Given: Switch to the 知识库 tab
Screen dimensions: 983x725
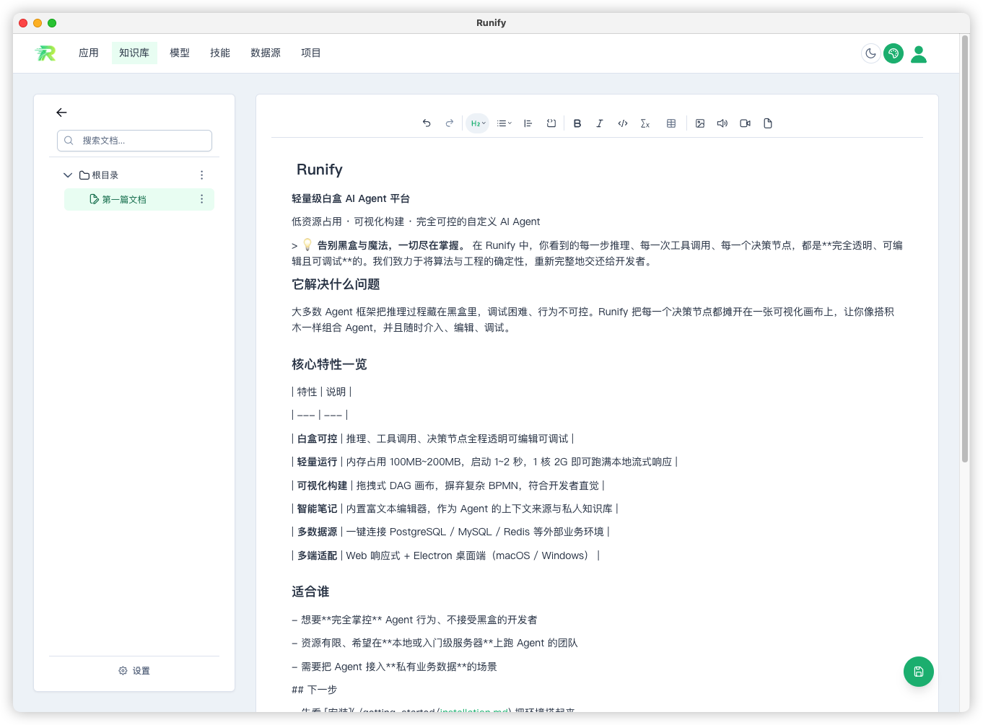Looking at the screenshot, I should (134, 53).
